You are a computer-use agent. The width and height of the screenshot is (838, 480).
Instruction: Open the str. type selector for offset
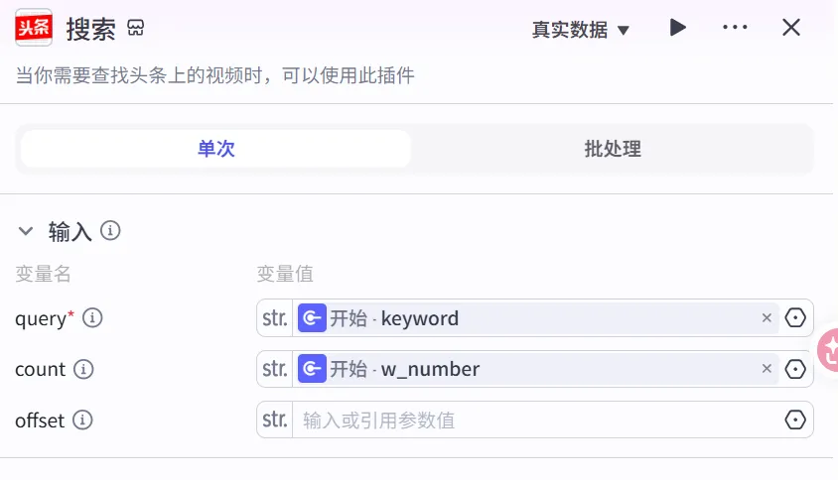point(274,420)
